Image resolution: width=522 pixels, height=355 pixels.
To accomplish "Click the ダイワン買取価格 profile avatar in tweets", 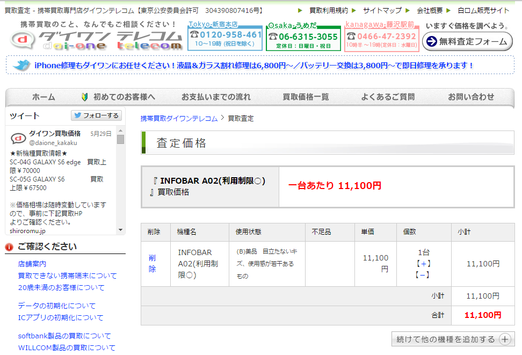I will tap(18, 138).
